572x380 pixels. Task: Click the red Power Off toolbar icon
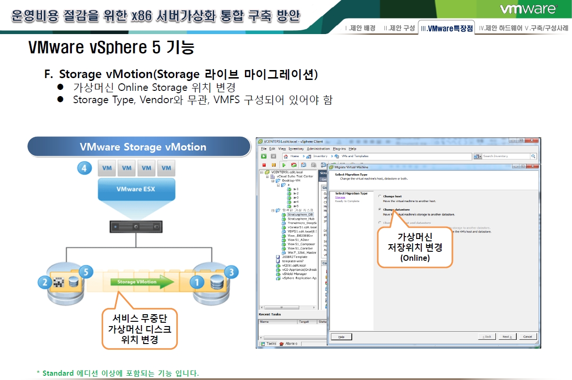(x=264, y=165)
